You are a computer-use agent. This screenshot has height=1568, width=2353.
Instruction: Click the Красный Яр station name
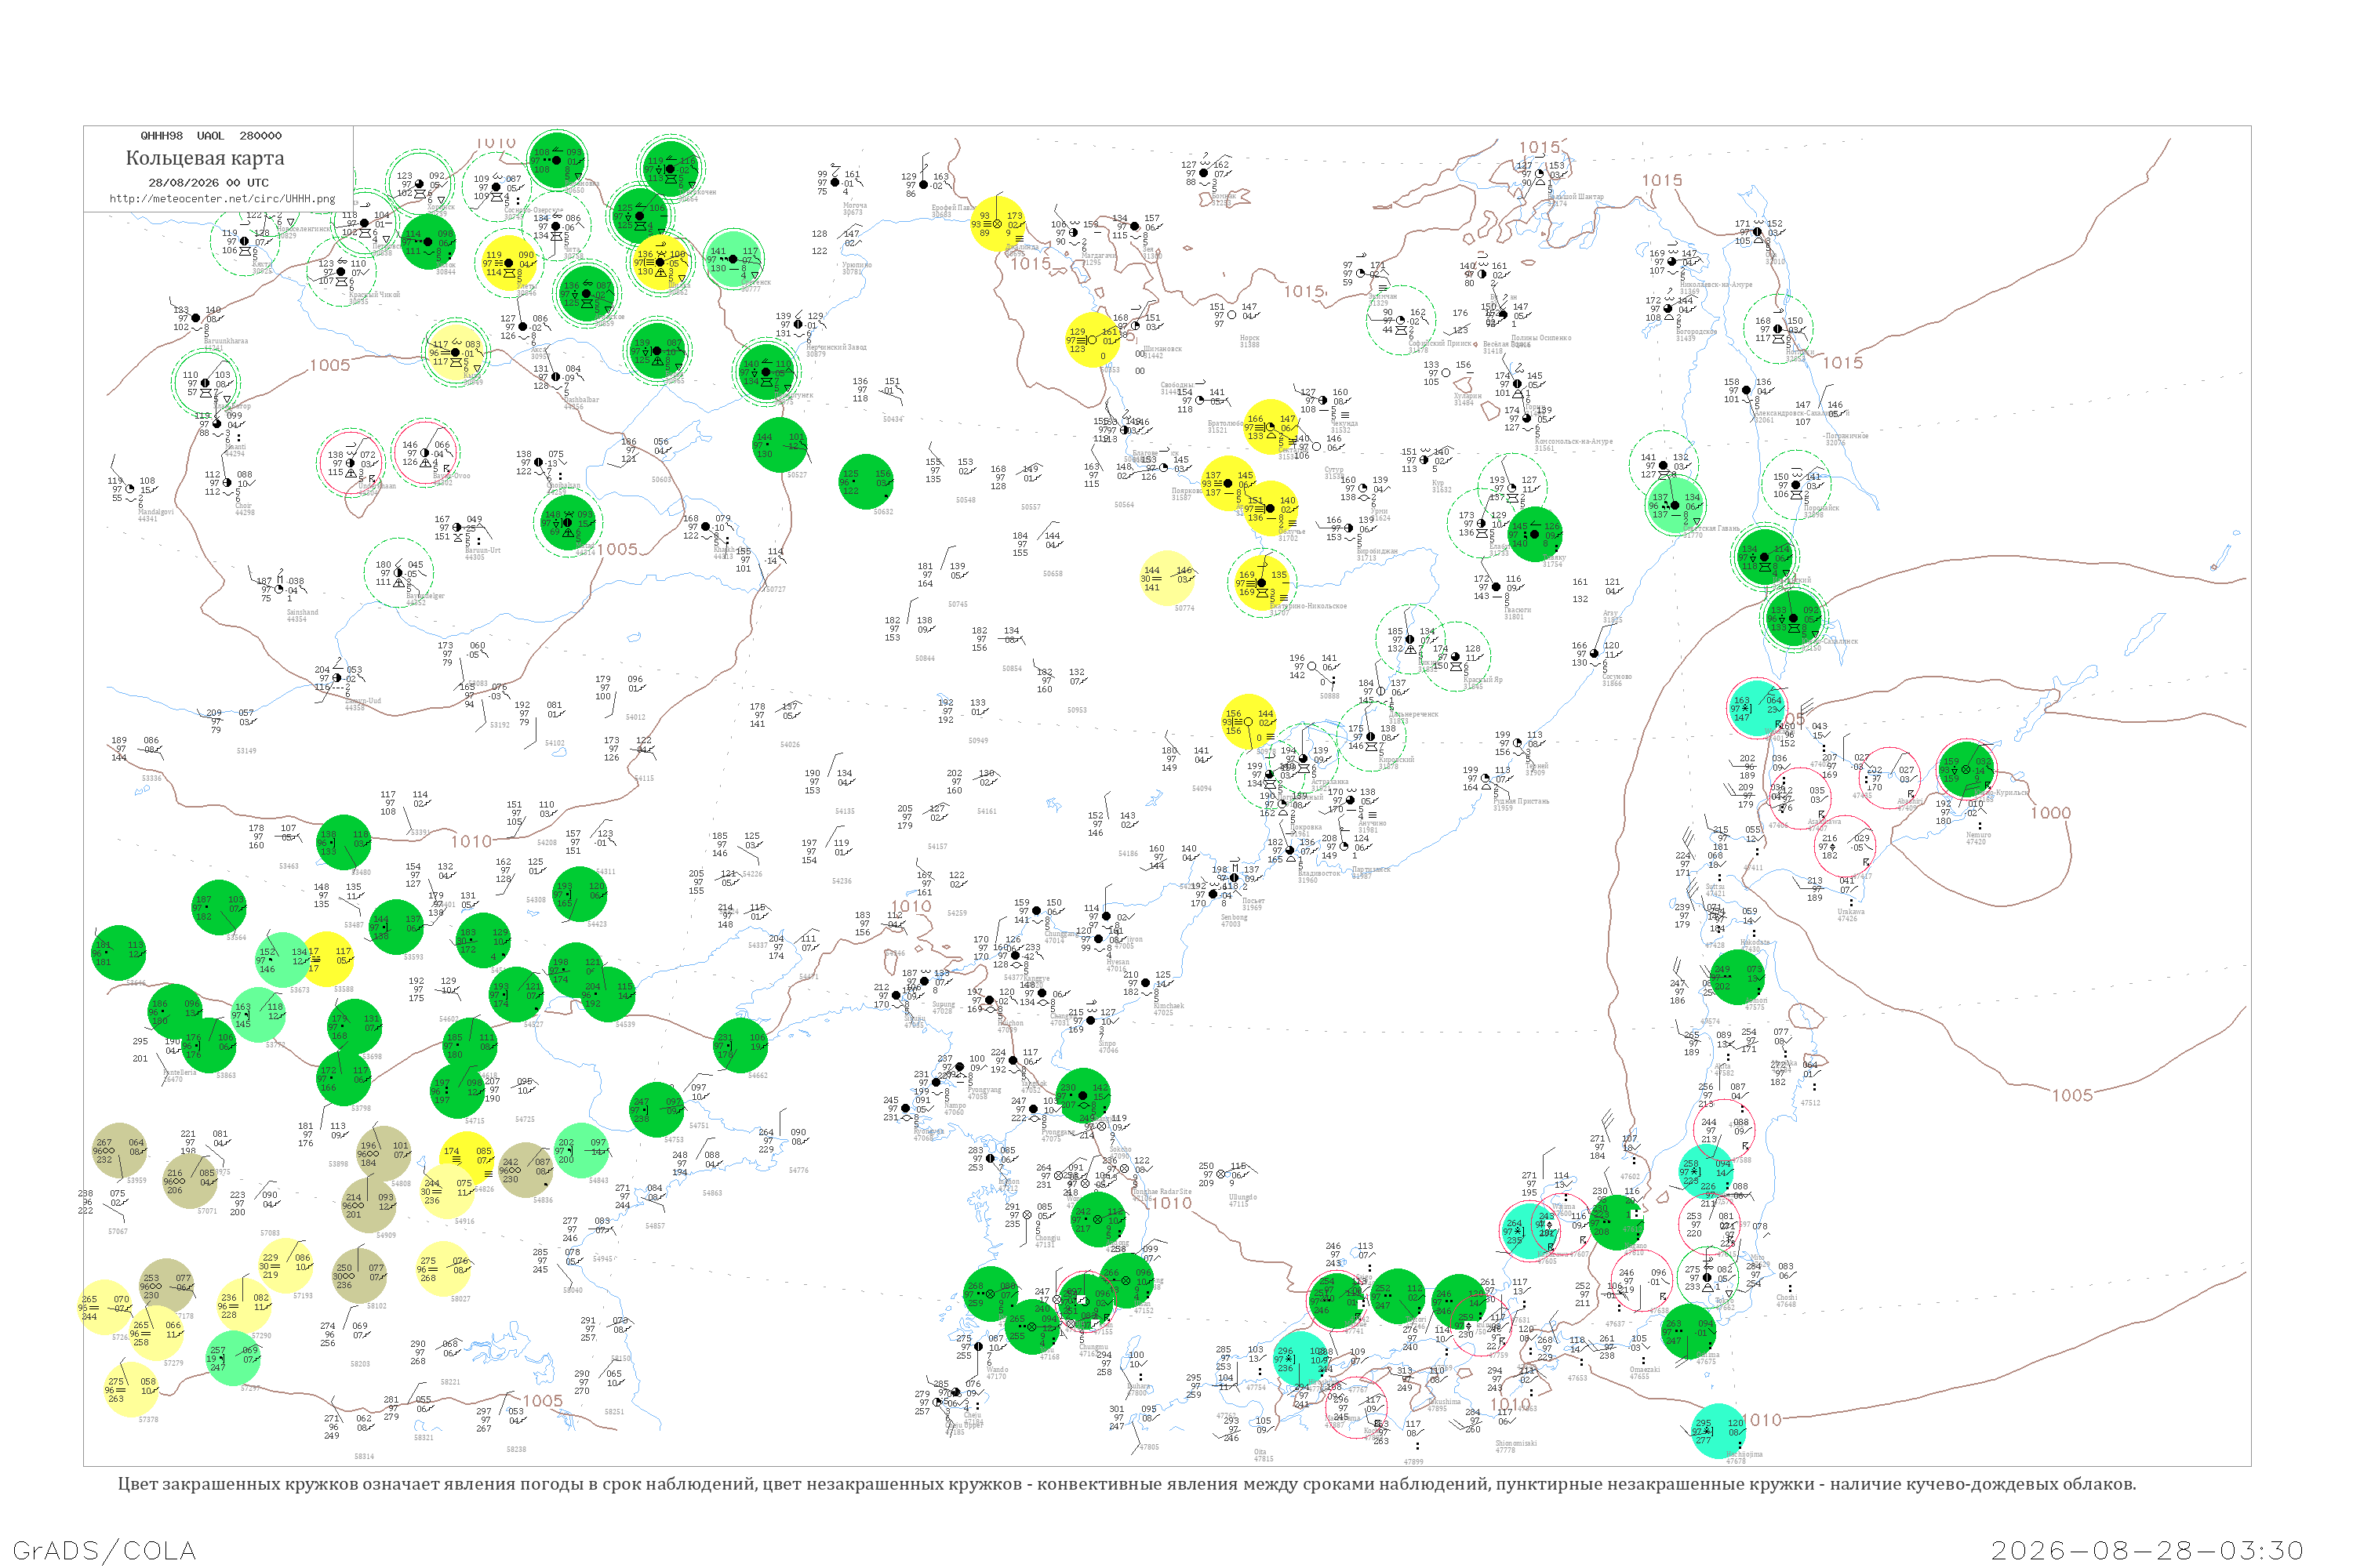pyautogui.click(x=1482, y=680)
